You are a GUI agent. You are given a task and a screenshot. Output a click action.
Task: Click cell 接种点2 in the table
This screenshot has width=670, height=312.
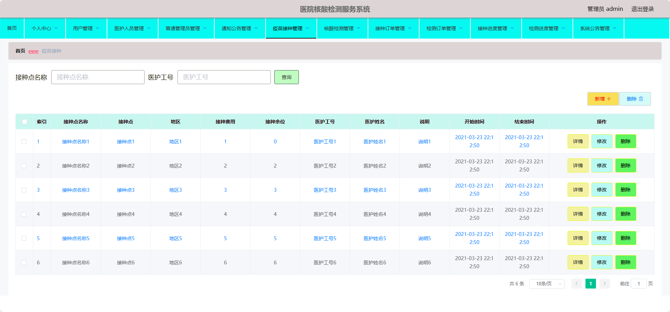click(x=126, y=166)
